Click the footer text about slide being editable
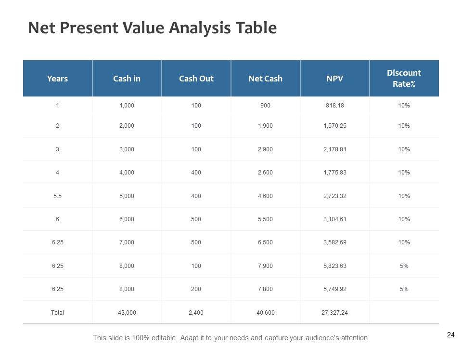This screenshot has width=462, height=347. point(231,337)
